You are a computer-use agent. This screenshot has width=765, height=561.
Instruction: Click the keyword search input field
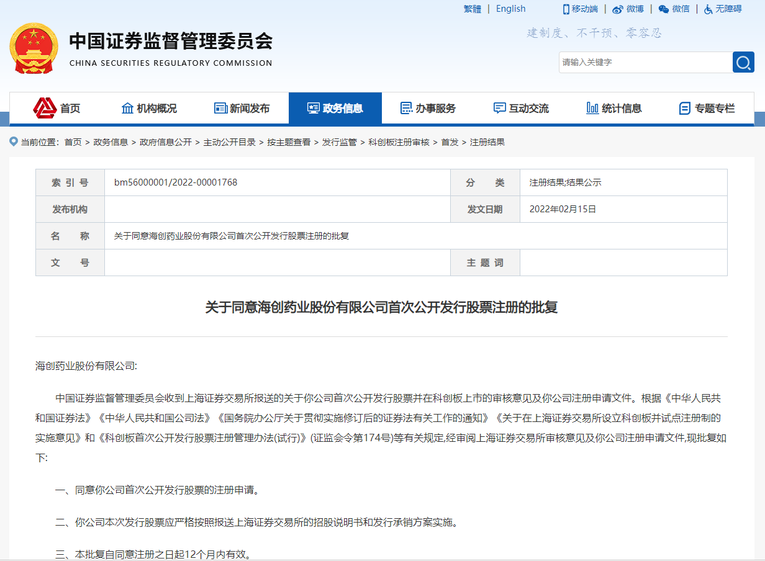(x=645, y=63)
